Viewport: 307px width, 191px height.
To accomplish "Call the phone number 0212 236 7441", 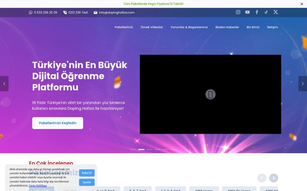I will coord(78,12).
